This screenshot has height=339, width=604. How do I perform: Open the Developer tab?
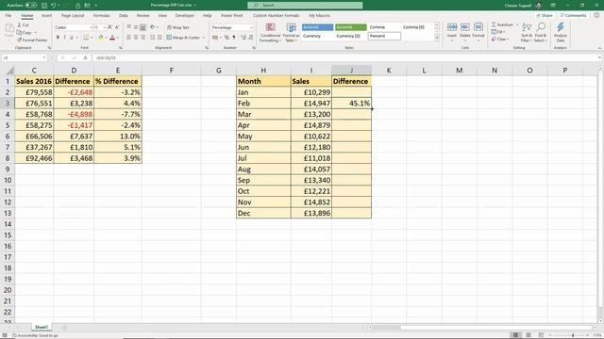185,15
